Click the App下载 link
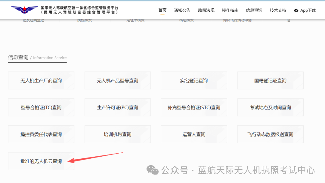 (308, 10)
